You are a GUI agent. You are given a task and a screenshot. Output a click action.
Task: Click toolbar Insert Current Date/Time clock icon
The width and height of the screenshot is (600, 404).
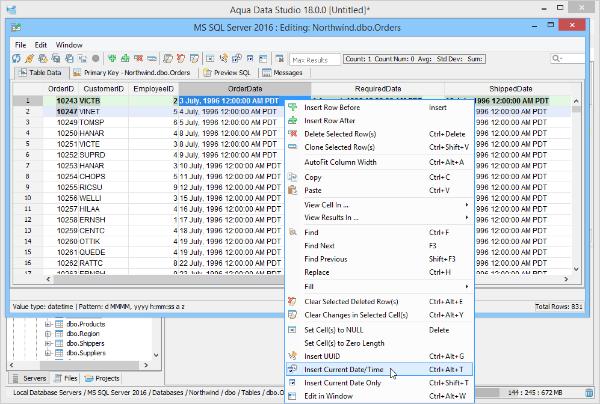pyautogui.click(x=237, y=58)
